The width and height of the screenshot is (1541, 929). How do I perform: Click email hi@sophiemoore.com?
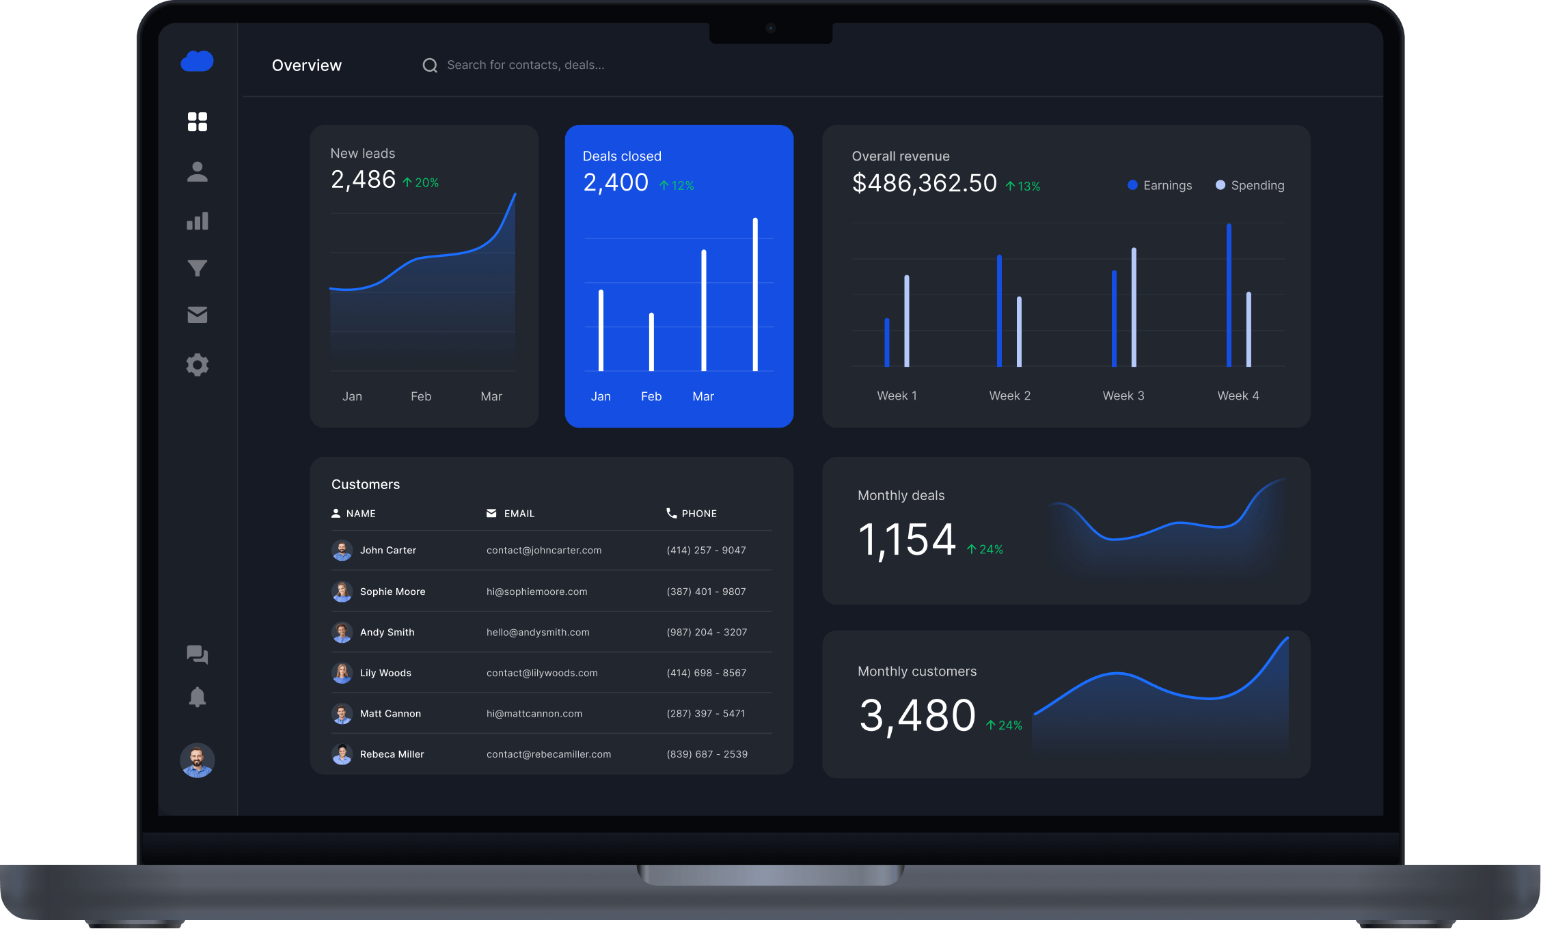(x=536, y=592)
